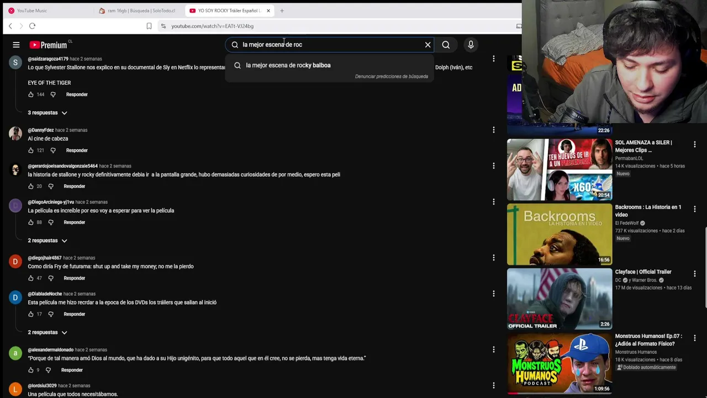Screen dimensions: 707x398
Task: Like @DiegoArciniega-yj1vu's comment
Action: pyautogui.click(x=31, y=222)
